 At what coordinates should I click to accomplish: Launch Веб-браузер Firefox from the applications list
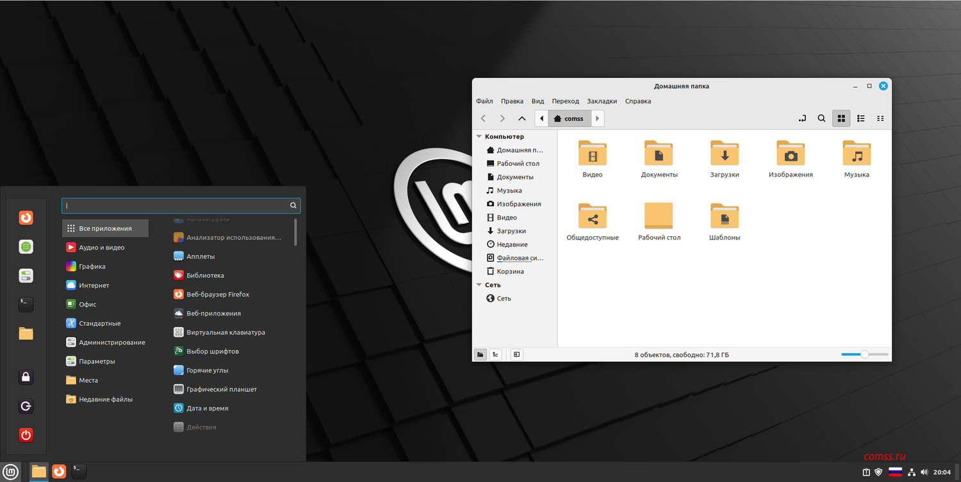(x=217, y=294)
